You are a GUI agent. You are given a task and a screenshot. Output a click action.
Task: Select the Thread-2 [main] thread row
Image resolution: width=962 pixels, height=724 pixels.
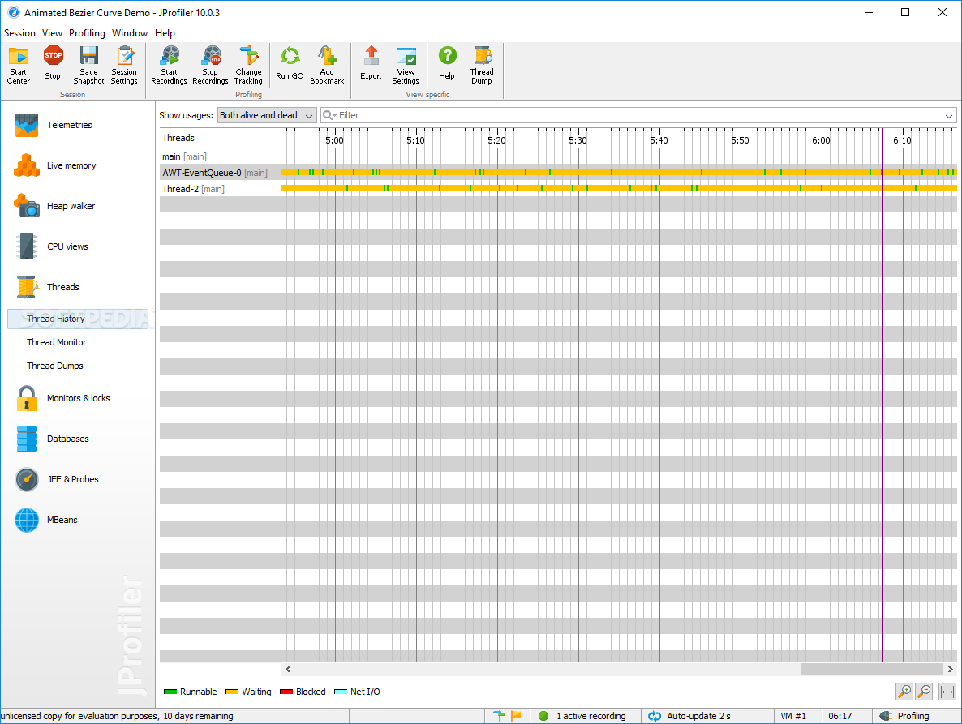coord(558,188)
